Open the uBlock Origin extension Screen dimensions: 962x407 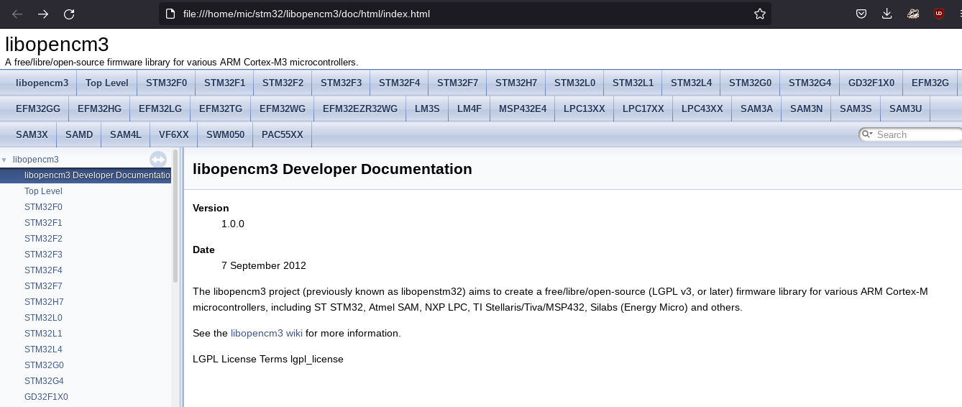click(938, 14)
